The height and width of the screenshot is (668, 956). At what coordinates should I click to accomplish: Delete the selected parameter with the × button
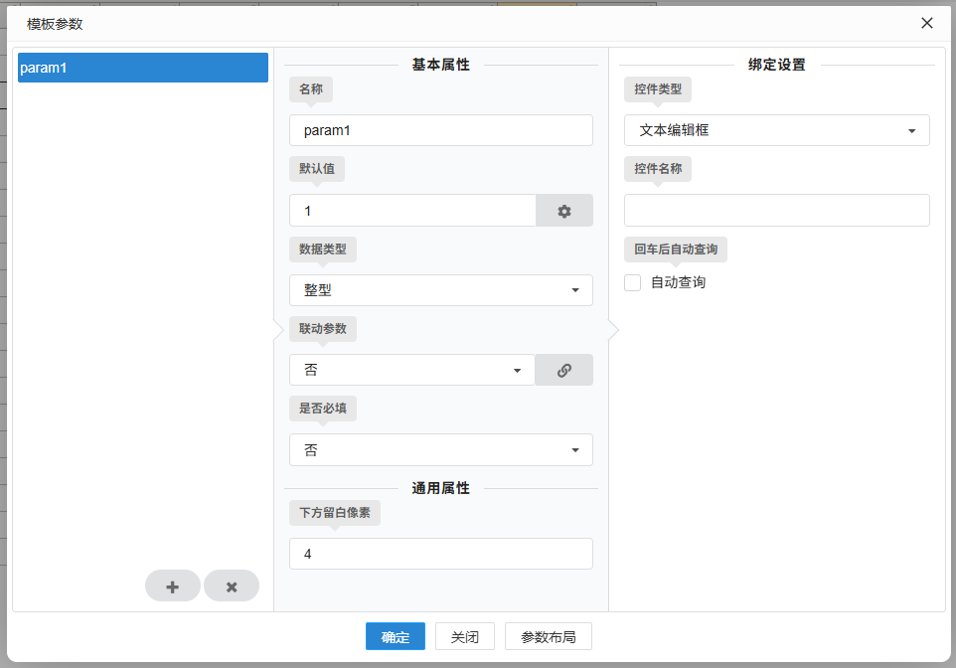(x=232, y=586)
